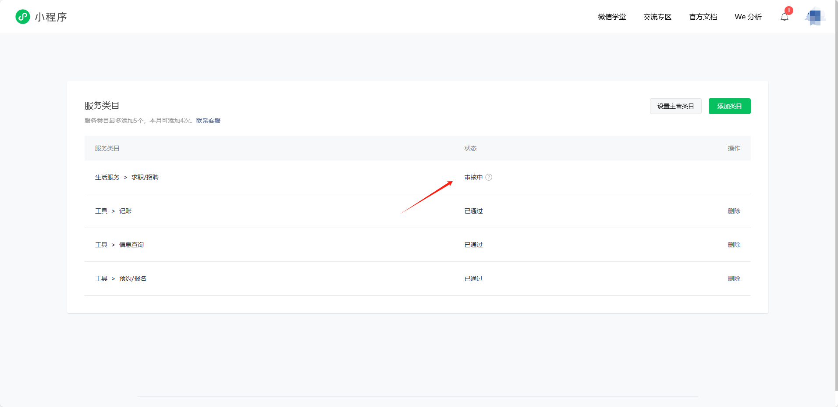Screen dimensions: 838x407
Task: Click the 审核中 status text
Action: tap(473, 177)
